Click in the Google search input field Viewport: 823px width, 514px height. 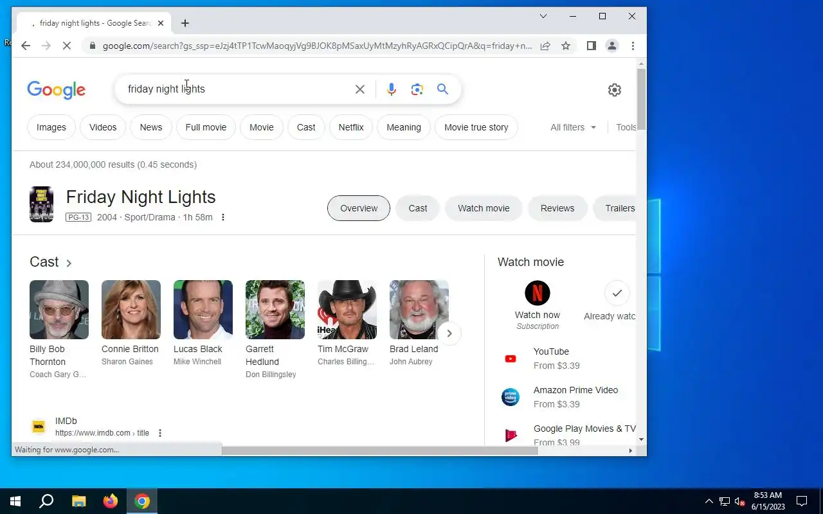point(238,89)
